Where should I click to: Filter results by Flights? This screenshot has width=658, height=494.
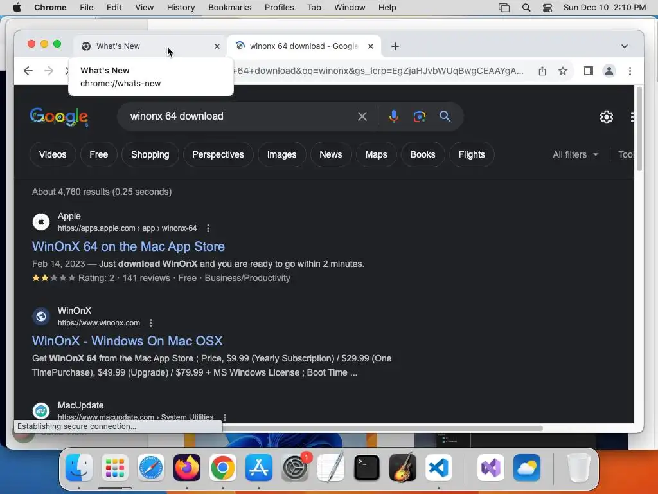click(472, 154)
